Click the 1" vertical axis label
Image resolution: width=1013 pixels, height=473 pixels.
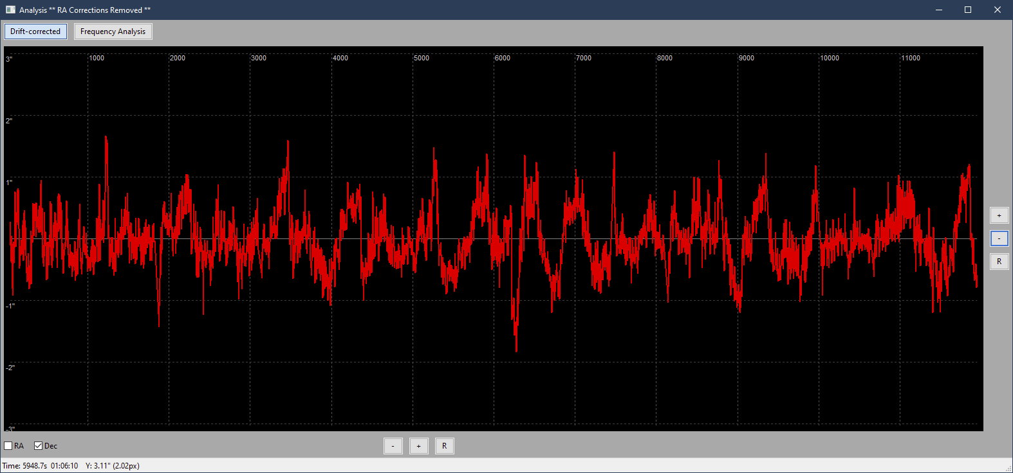tap(9, 183)
